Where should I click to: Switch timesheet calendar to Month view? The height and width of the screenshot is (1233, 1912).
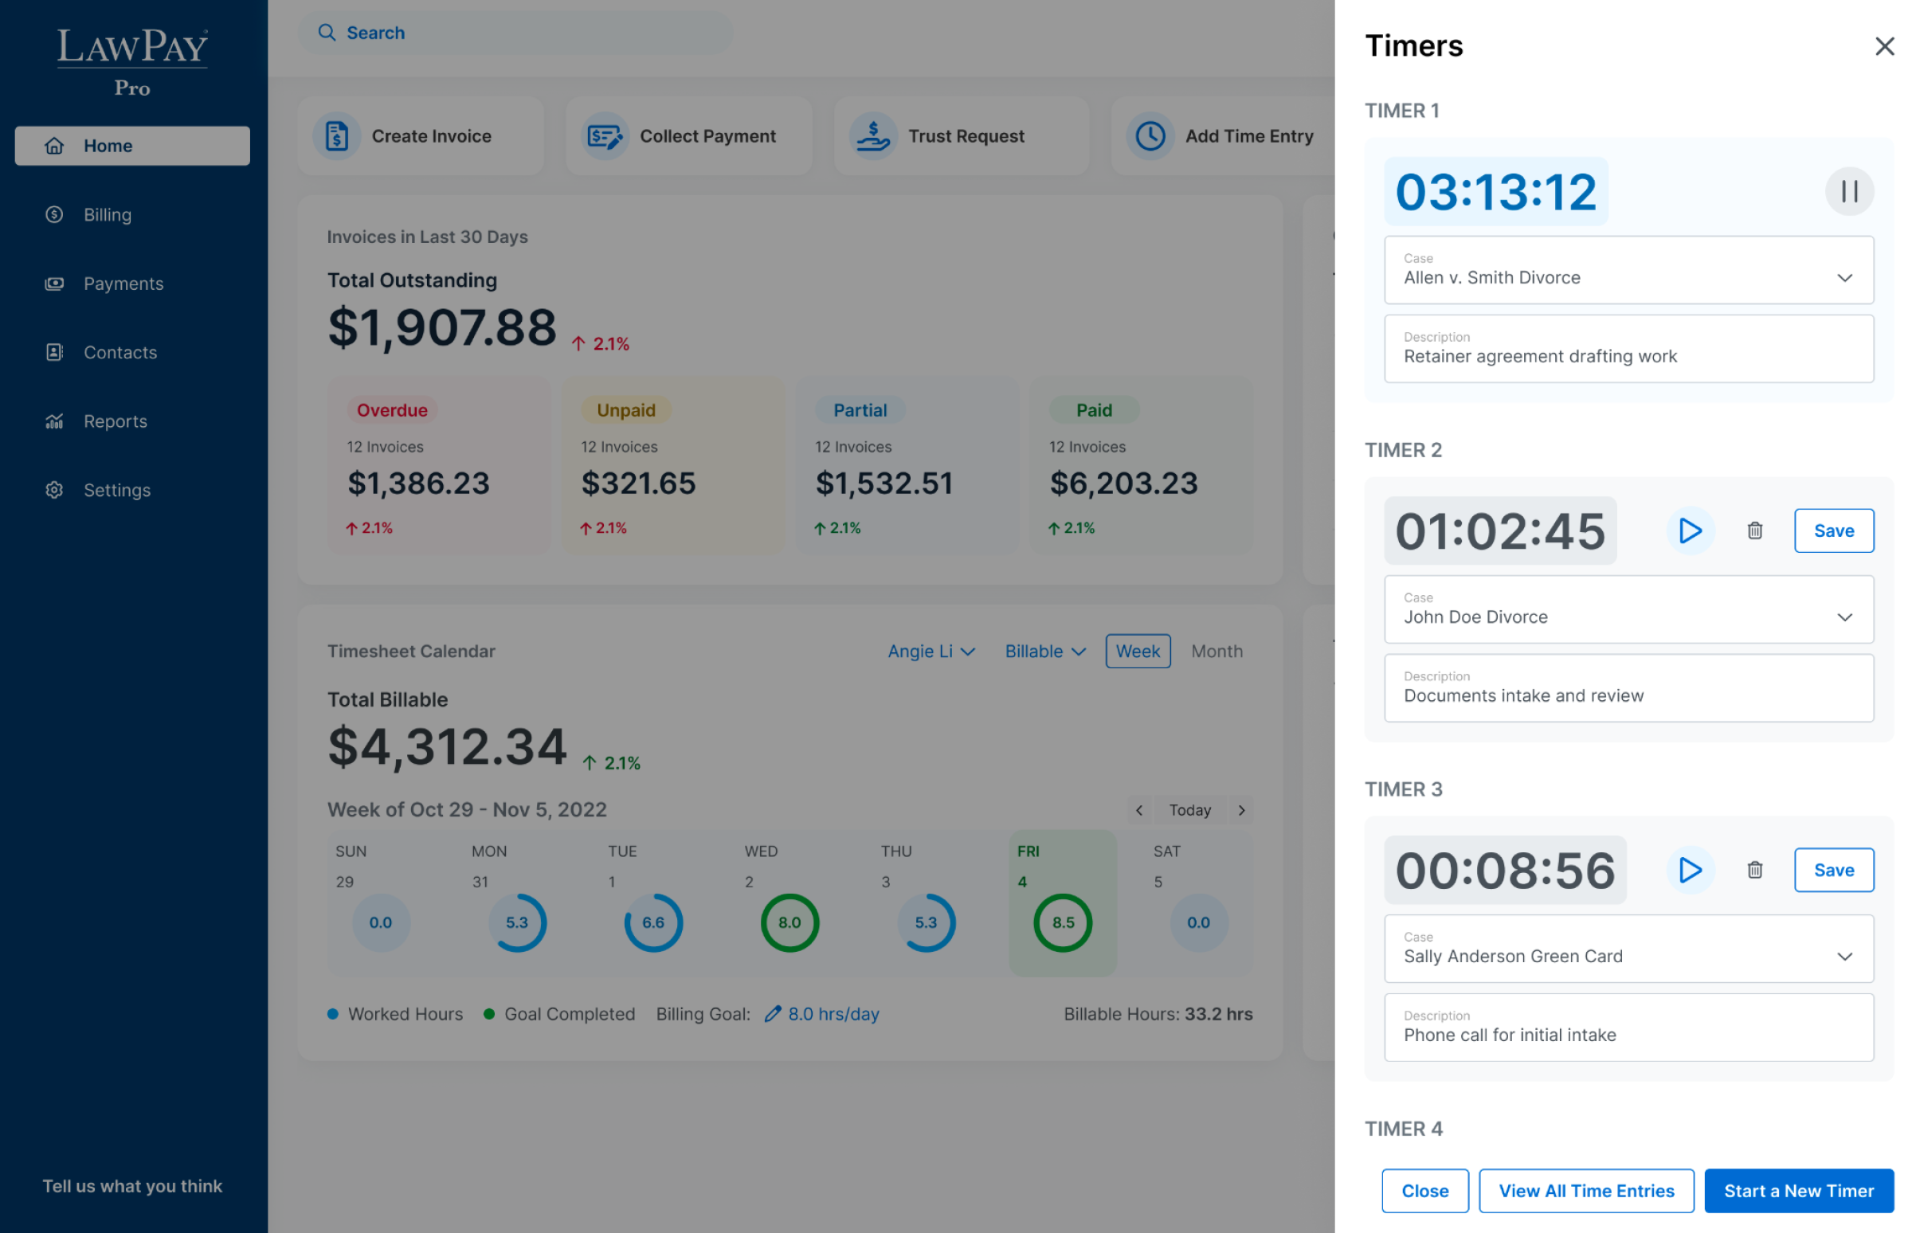point(1217,652)
